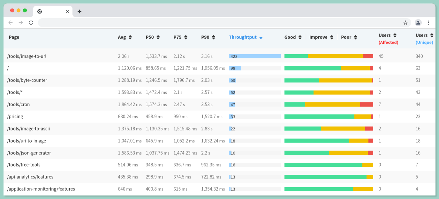
Task: Open the /tools/free-tools page row
Action: click(220, 165)
